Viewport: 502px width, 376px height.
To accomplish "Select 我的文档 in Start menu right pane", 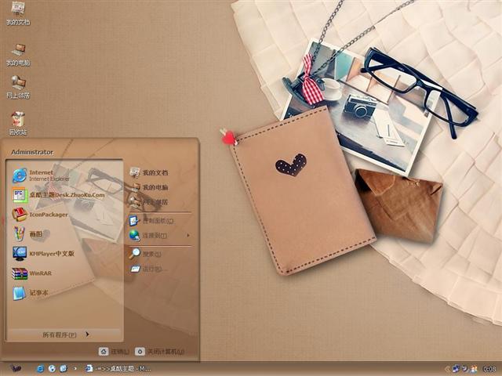I will tap(154, 172).
